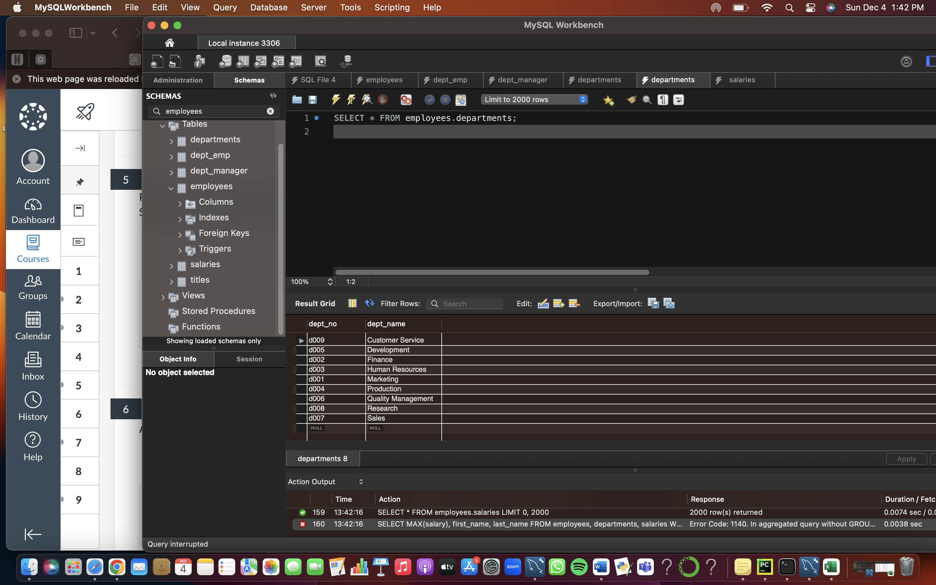Clear the employees text in the schema search field
Image resolution: width=936 pixels, height=585 pixels.
pyautogui.click(x=270, y=111)
